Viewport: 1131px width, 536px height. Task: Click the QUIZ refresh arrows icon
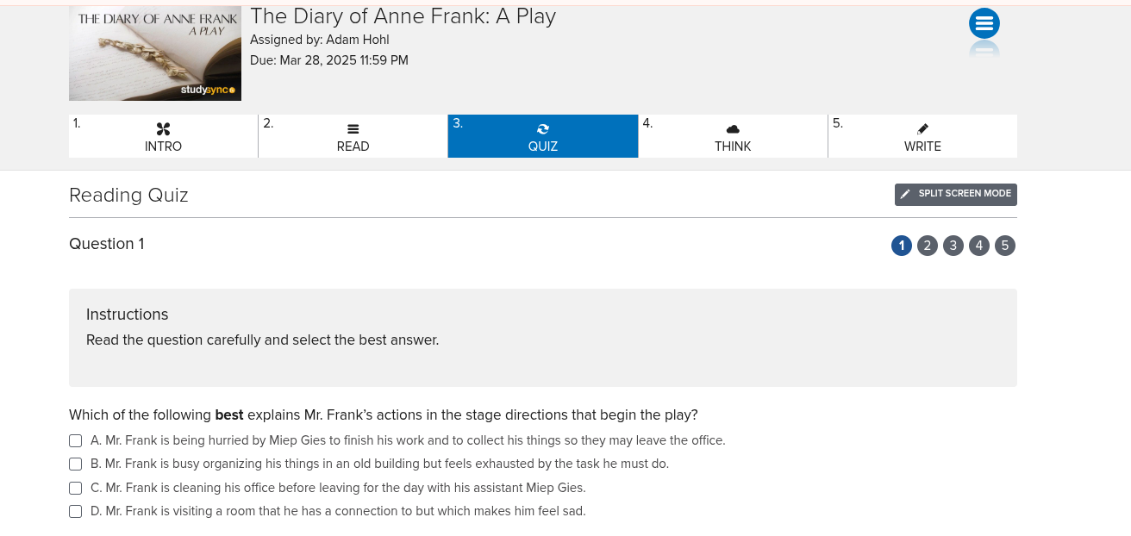point(543,129)
